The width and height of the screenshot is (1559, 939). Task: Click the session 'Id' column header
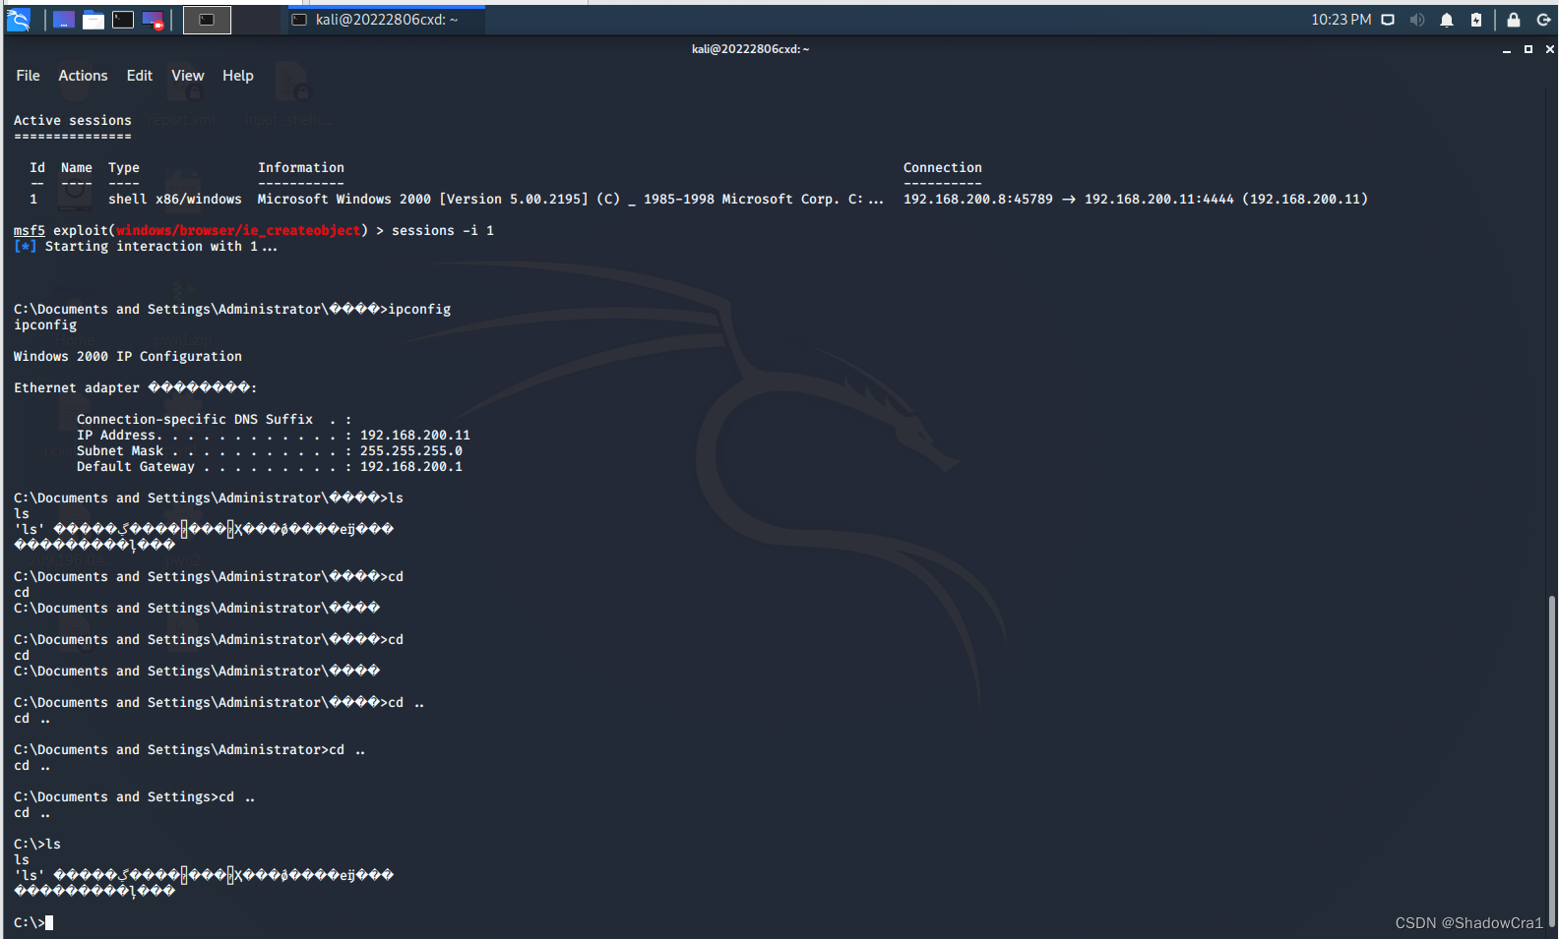(37, 167)
